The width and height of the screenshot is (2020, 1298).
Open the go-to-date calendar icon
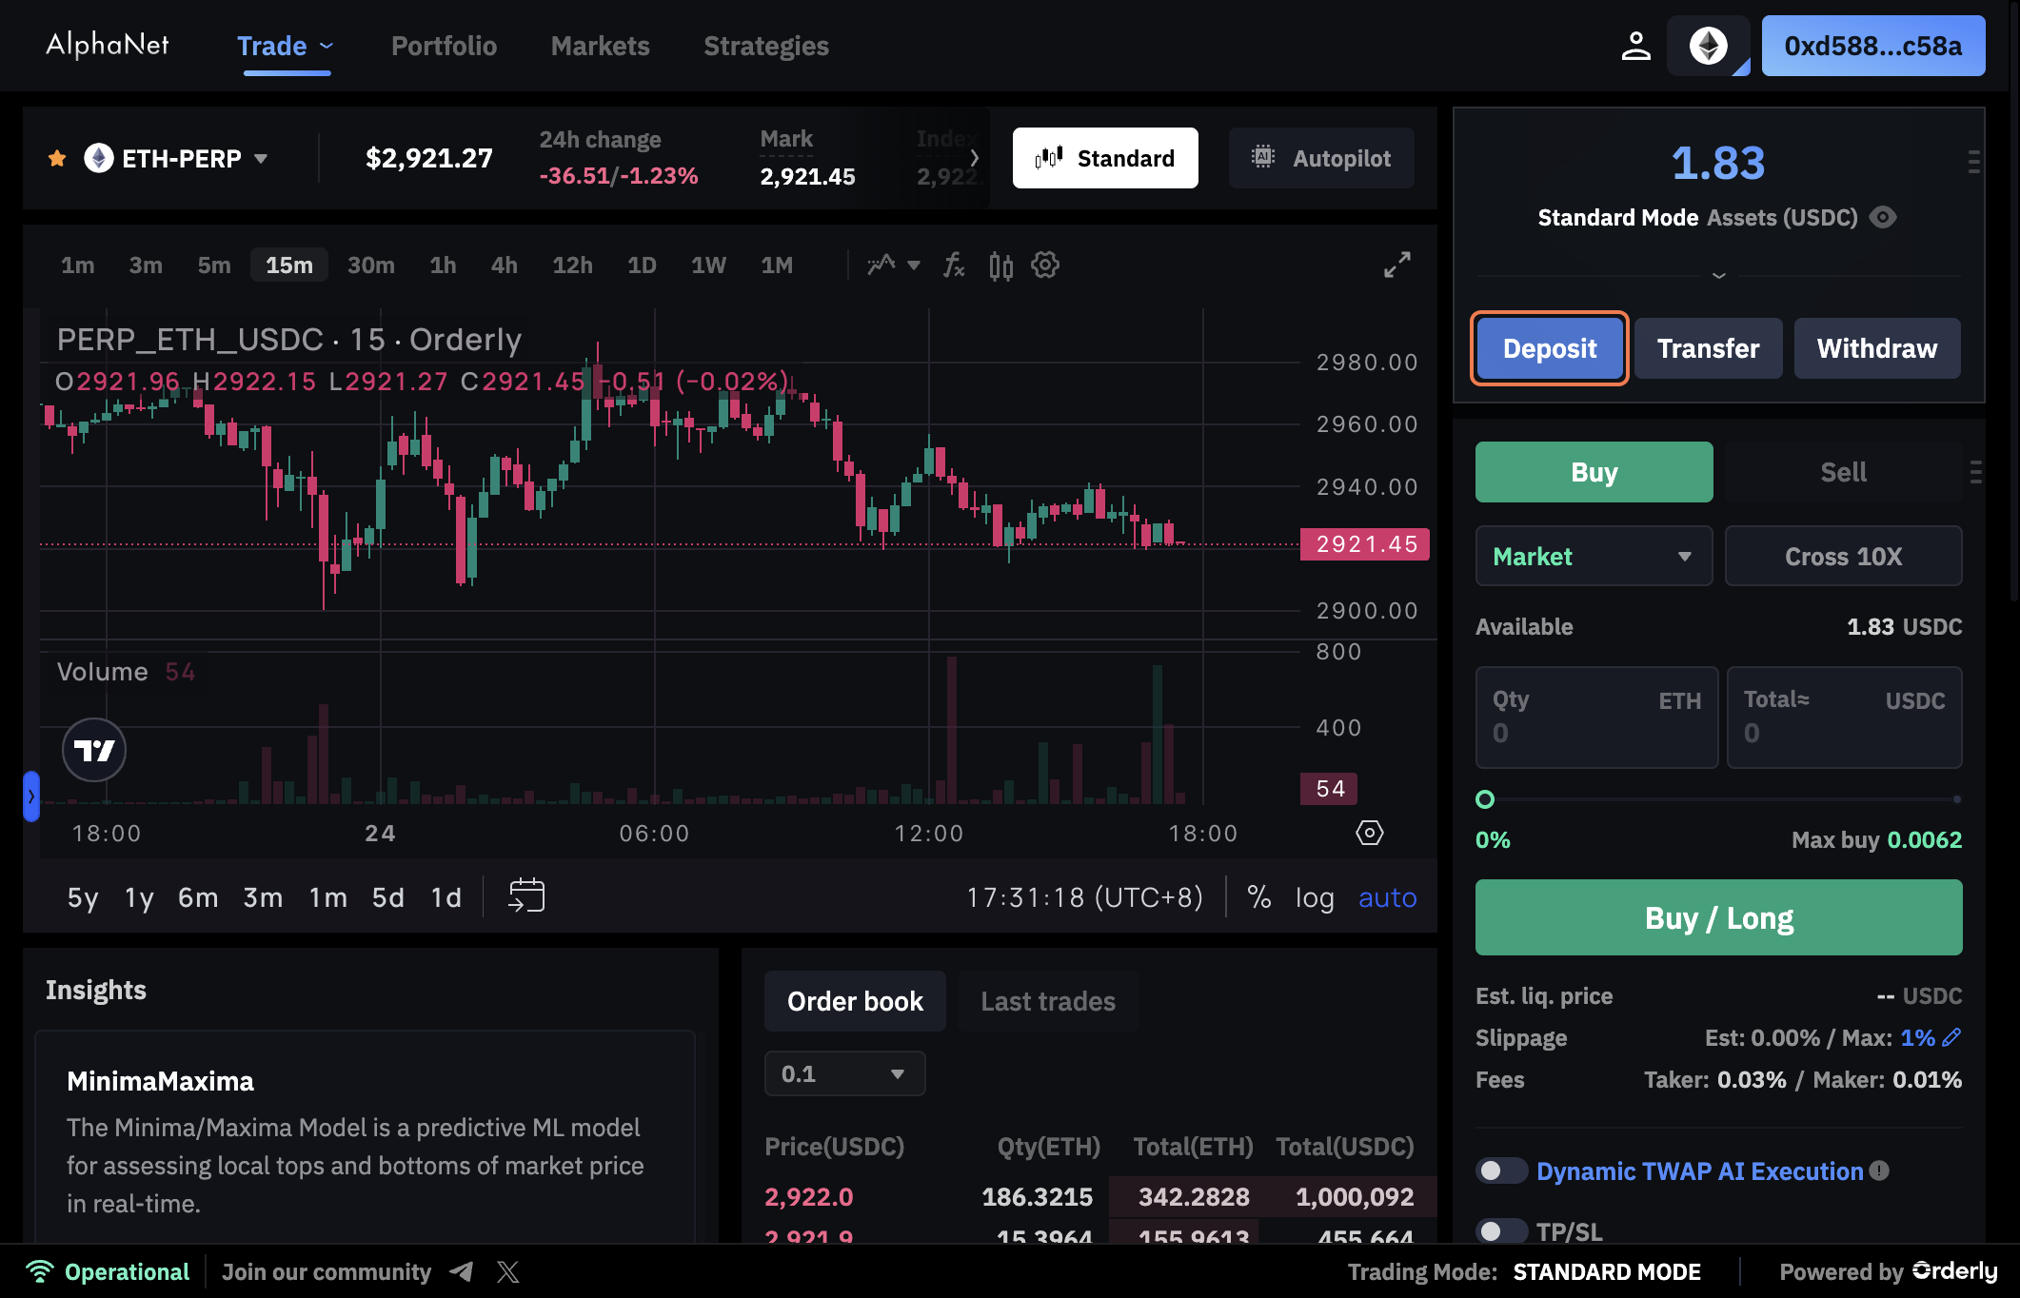coord(526,896)
